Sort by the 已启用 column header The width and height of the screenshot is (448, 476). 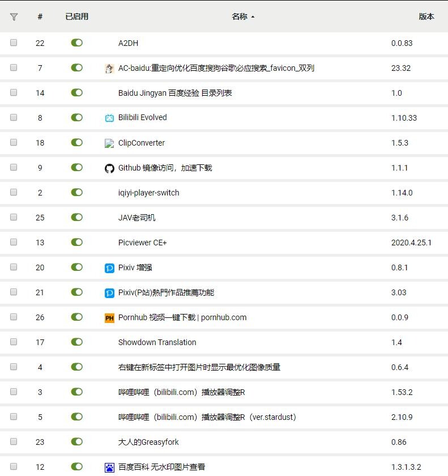[x=76, y=16]
